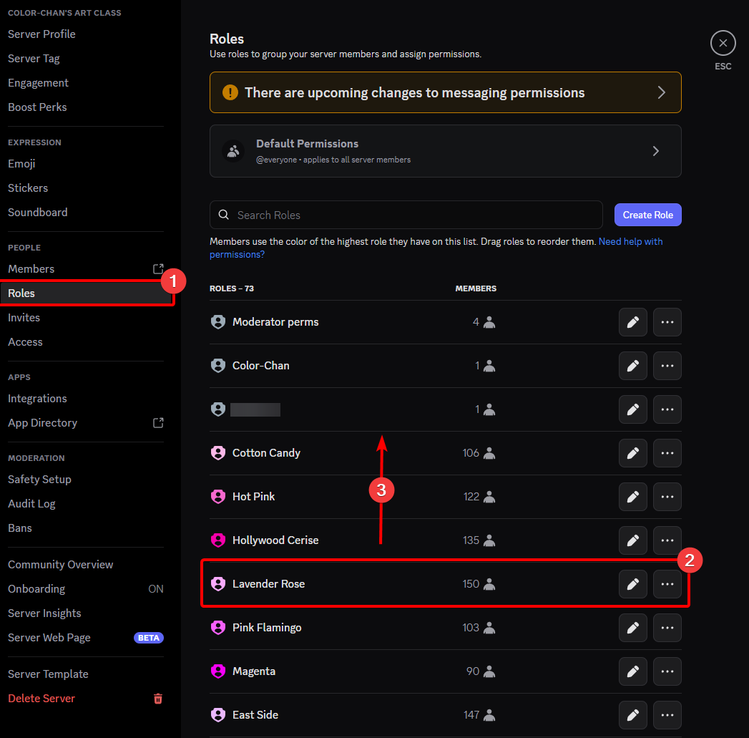
Task: Click the ESC close circle icon
Action: pos(723,43)
